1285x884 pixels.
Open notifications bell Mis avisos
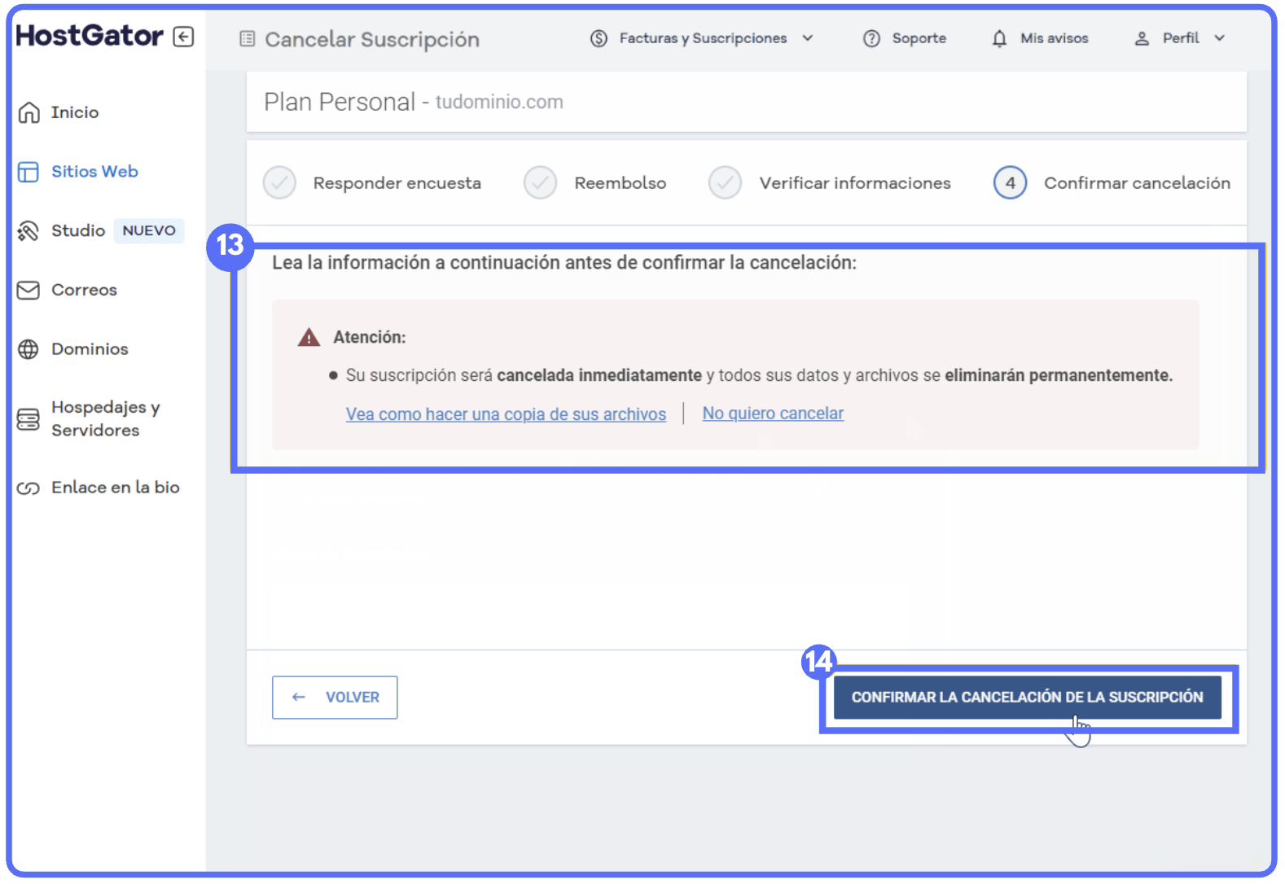(999, 38)
